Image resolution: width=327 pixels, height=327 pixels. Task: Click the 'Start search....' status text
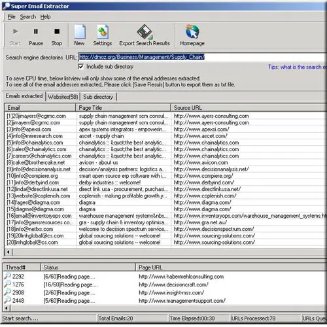20,318
